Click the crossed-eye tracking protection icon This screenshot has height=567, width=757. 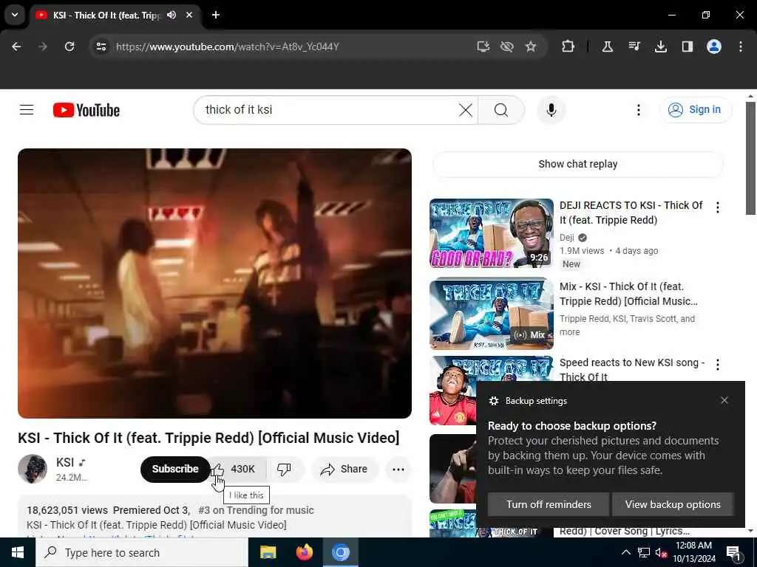pyautogui.click(x=506, y=47)
